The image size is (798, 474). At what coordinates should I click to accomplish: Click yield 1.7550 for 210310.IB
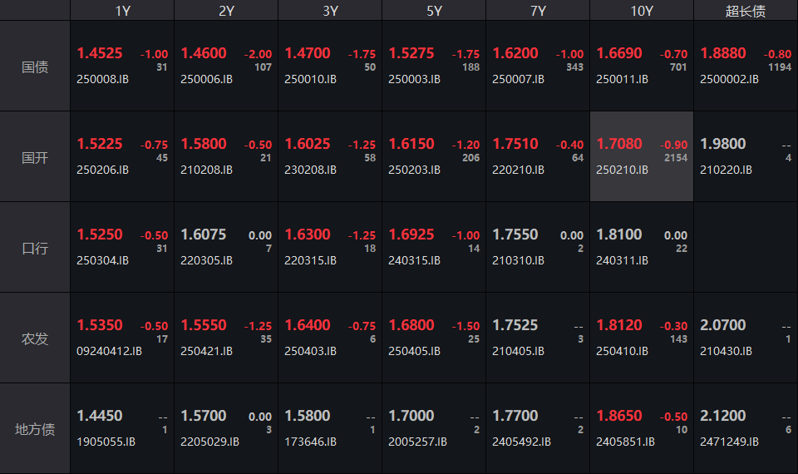515,235
